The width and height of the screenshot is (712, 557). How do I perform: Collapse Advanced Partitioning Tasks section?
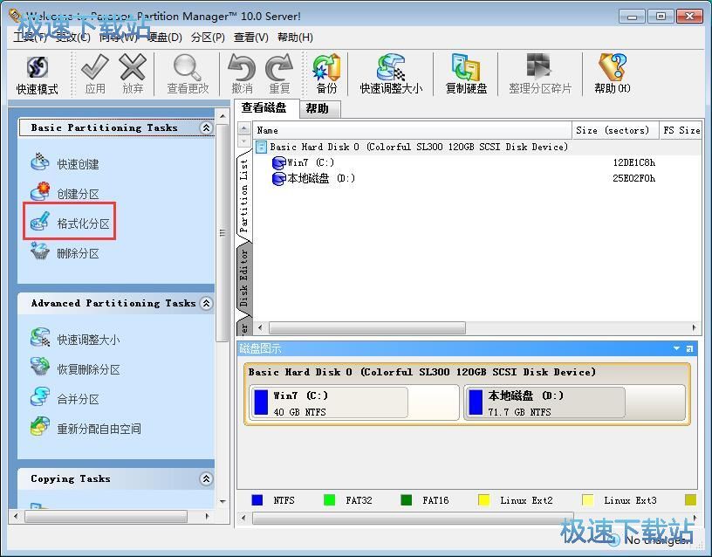tap(206, 303)
